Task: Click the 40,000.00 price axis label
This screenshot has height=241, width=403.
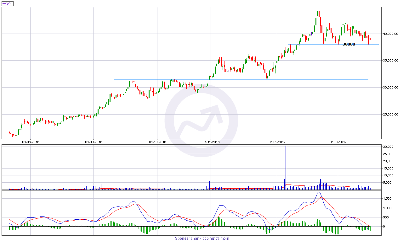Action: (390, 34)
